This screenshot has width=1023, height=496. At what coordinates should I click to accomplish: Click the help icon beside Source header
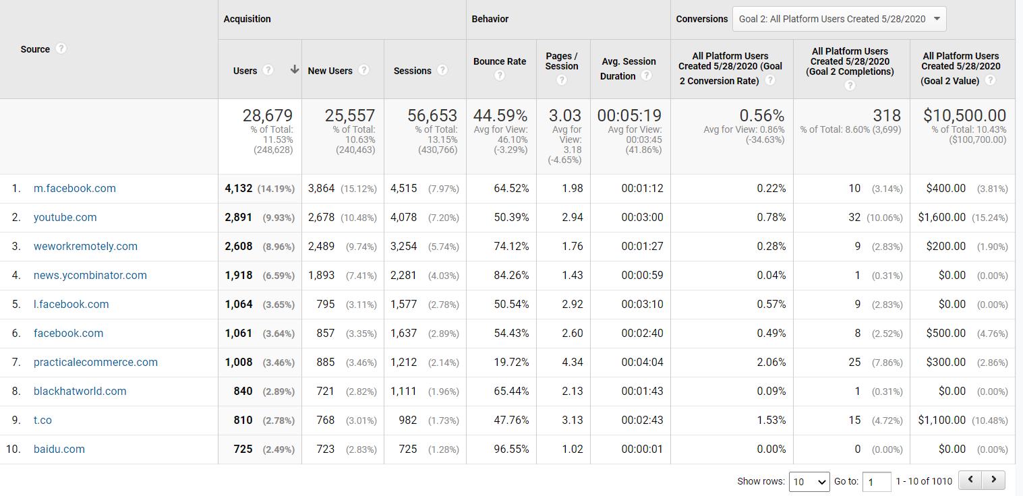coord(61,49)
